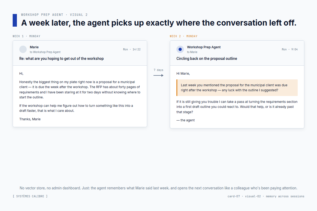
Task: Click the blue accent bar beside the headline
Action: [15, 20]
